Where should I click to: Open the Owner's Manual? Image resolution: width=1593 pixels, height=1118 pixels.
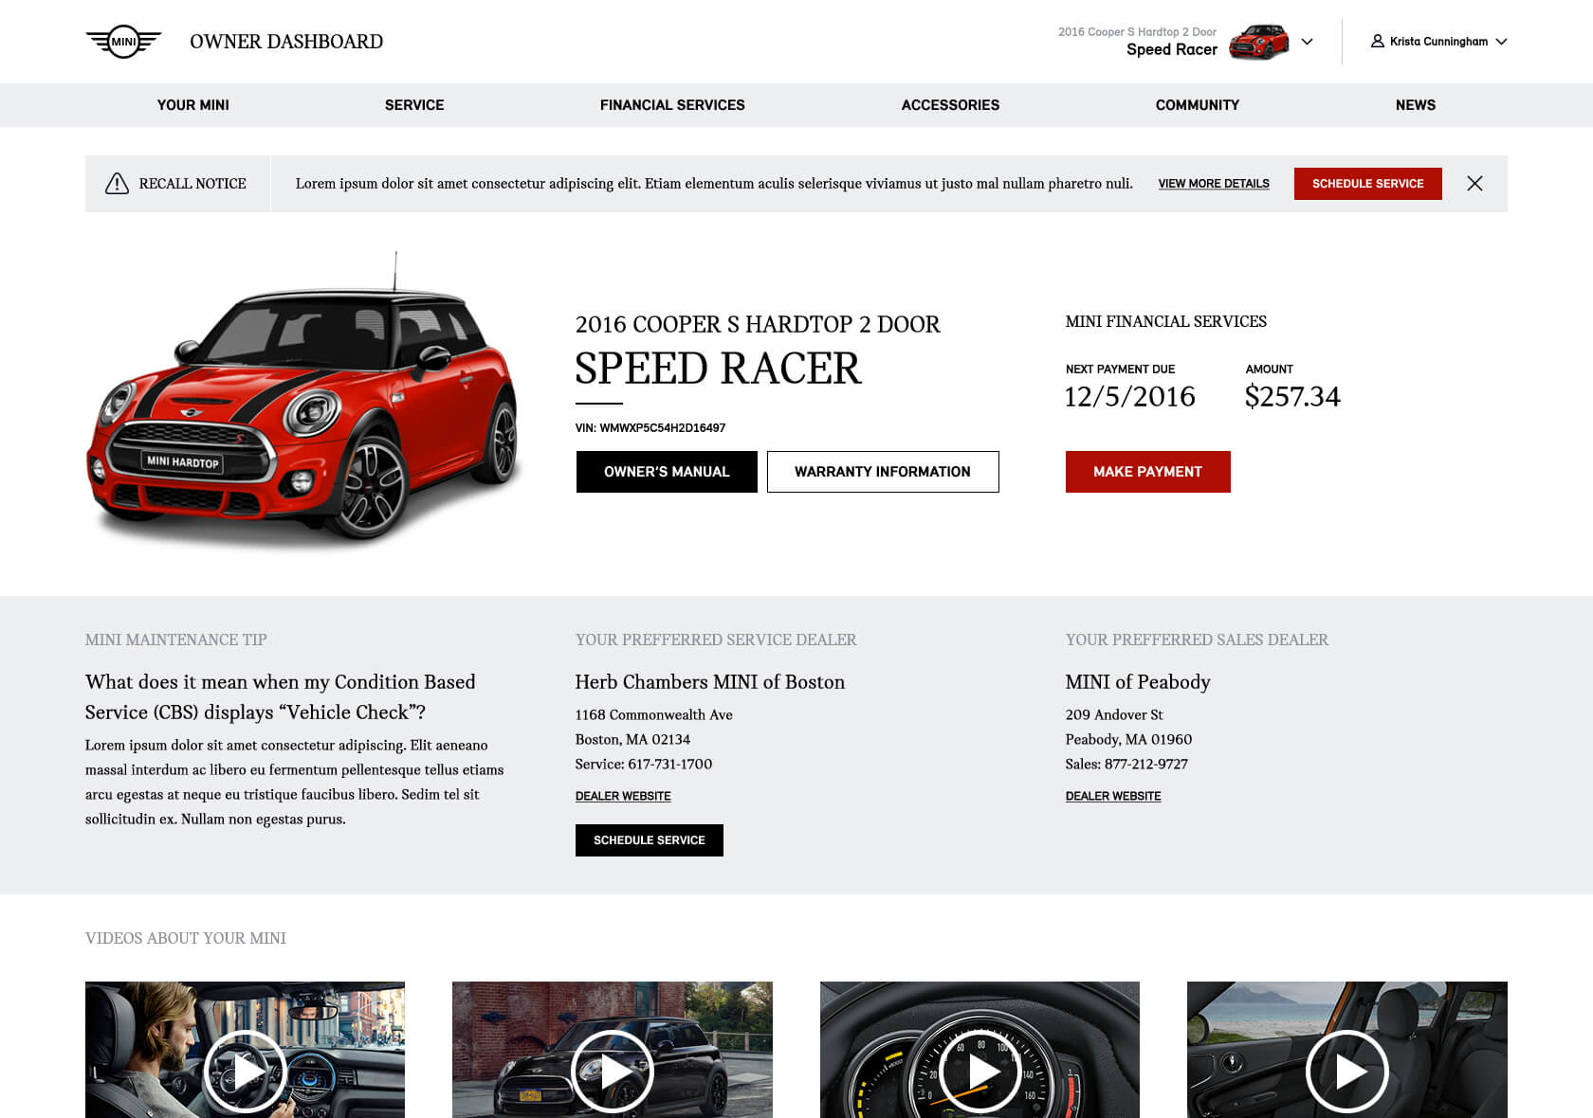(x=667, y=472)
